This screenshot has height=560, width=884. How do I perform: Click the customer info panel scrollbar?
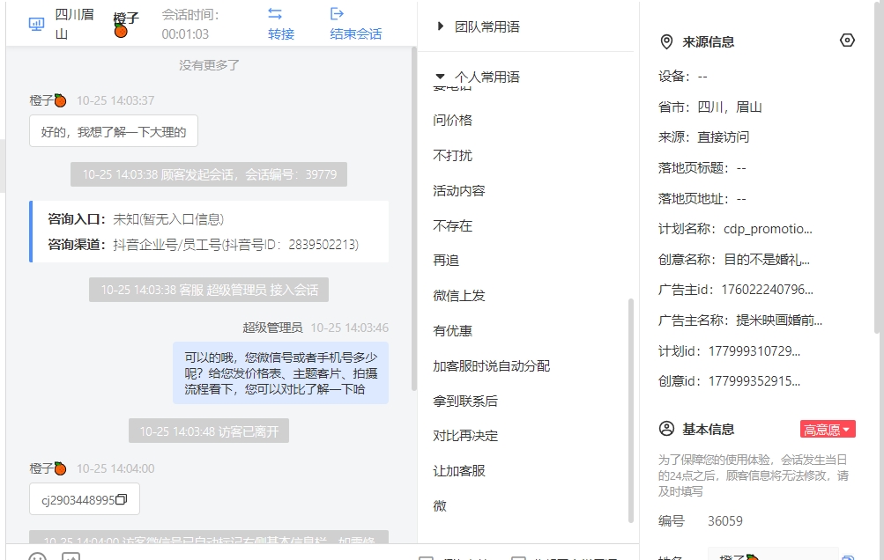(x=877, y=166)
